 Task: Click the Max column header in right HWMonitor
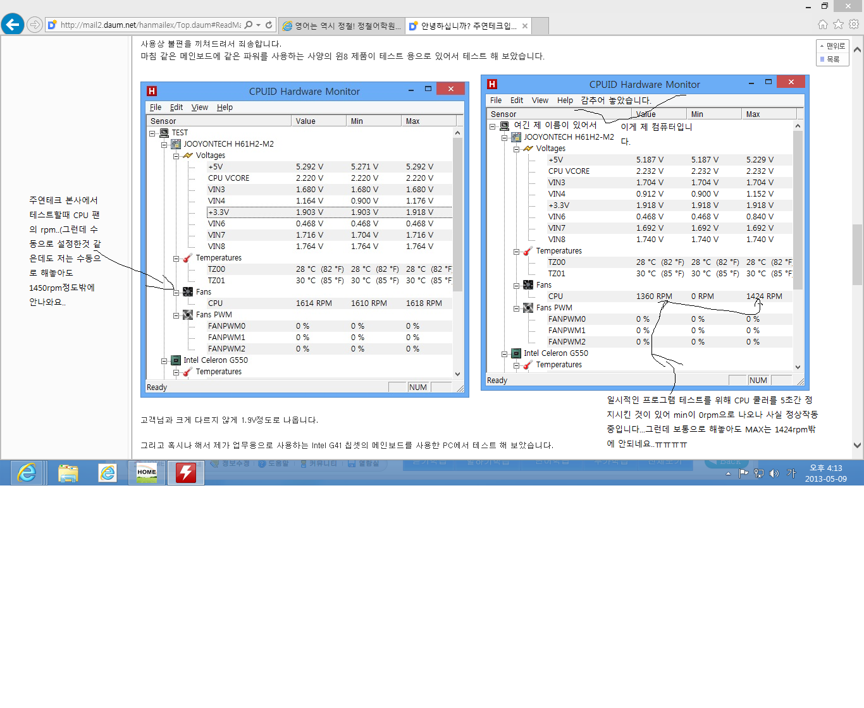tap(768, 114)
